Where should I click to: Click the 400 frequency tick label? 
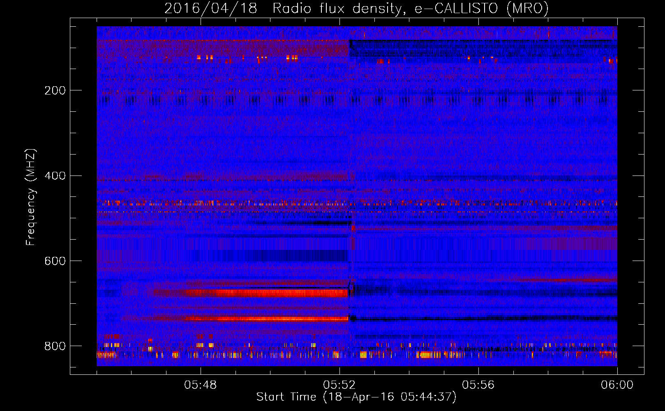[x=55, y=176]
